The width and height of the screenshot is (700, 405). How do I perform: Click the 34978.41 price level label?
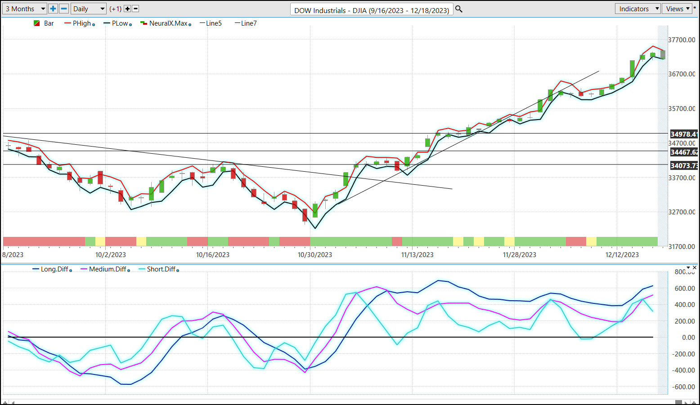click(x=684, y=134)
